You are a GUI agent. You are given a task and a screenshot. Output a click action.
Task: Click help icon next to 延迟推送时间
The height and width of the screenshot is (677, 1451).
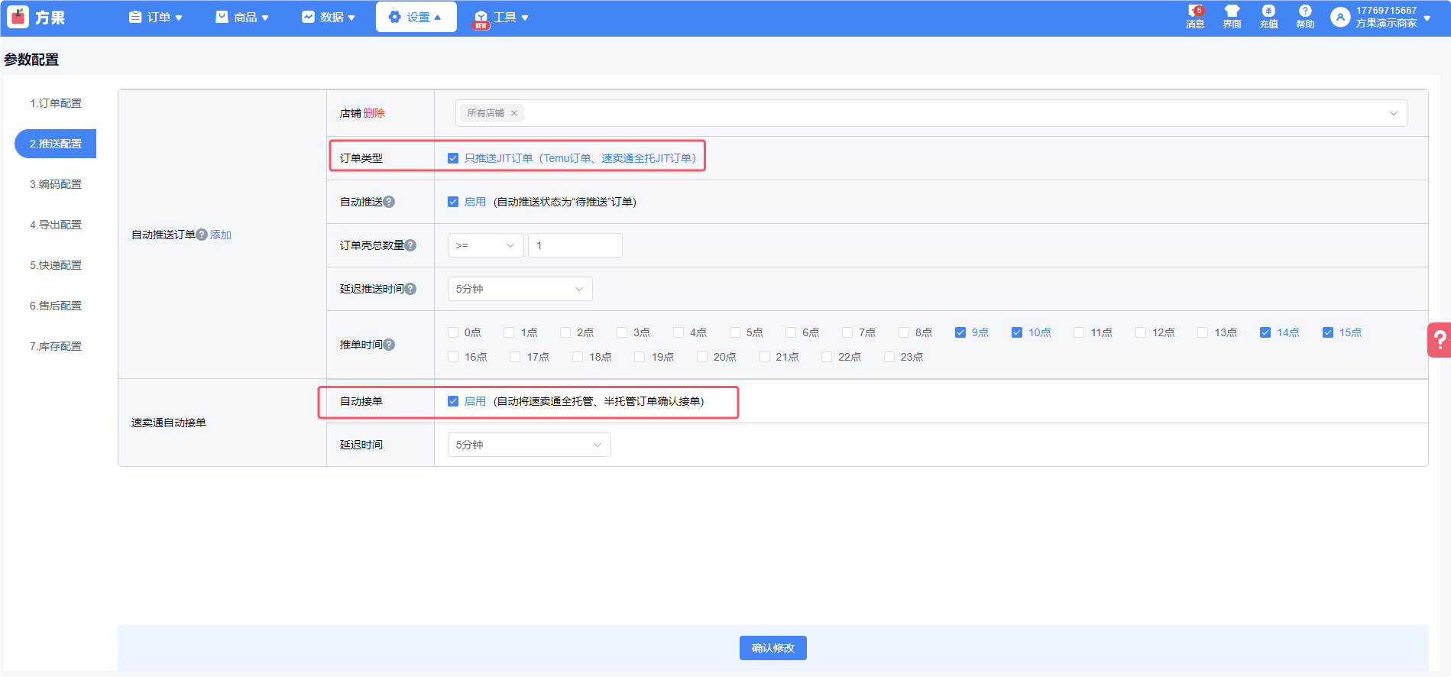[x=411, y=289]
